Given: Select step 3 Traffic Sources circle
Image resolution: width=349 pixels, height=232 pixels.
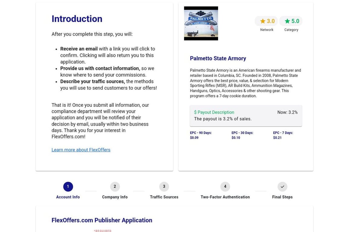Looking at the screenshot, I should (164, 186).
